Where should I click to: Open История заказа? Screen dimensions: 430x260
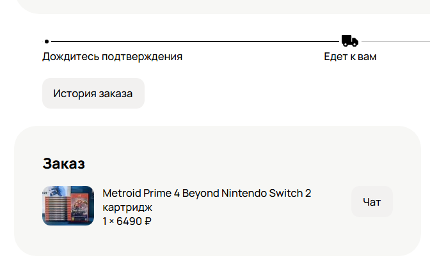click(x=93, y=93)
